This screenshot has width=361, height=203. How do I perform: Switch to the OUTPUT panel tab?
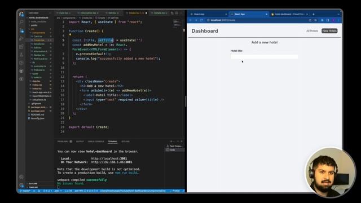[80, 142]
